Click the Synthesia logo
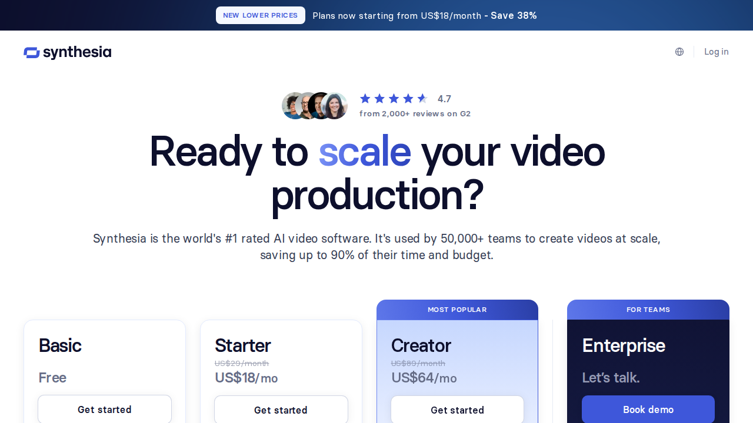This screenshot has width=753, height=423. (67, 52)
